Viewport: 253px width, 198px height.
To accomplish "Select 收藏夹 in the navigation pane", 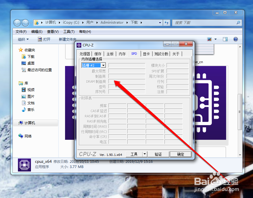I will pyautogui.click(x=30, y=50).
